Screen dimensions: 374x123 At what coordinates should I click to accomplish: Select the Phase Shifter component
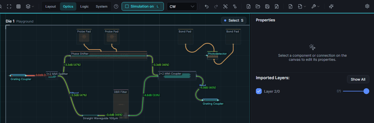coord(109,56)
